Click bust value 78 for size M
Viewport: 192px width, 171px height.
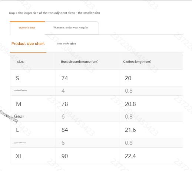65,104
